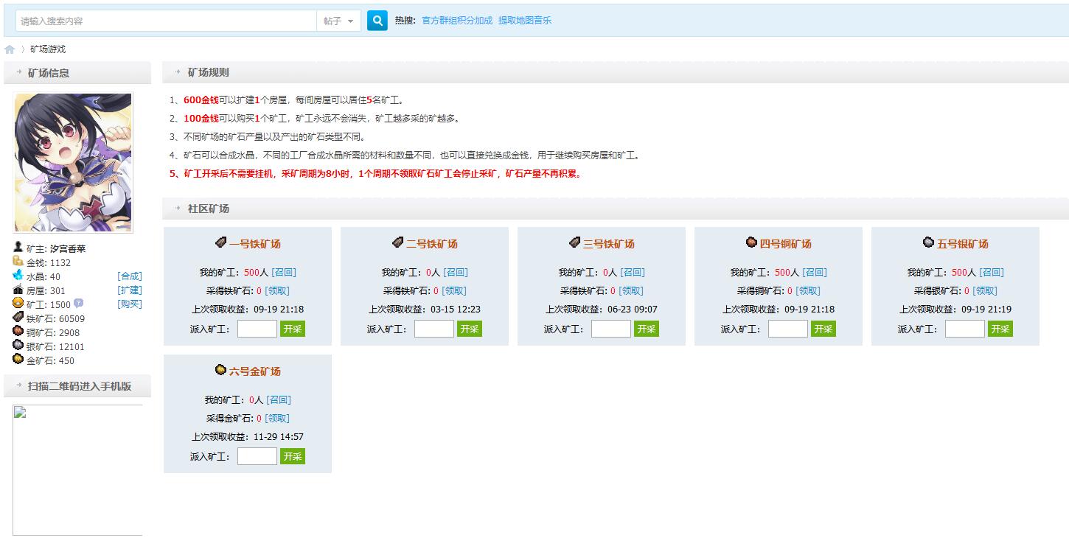
Task: Click the copper ore icon of Mine Four
Action: point(751,242)
